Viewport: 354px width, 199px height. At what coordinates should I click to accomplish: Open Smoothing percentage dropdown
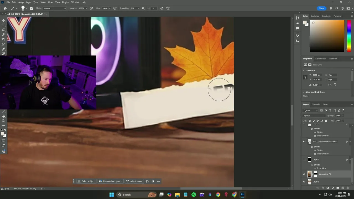[138, 8]
